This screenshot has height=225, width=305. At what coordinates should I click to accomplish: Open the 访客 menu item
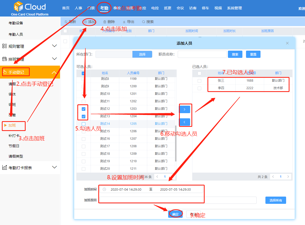point(193,8)
